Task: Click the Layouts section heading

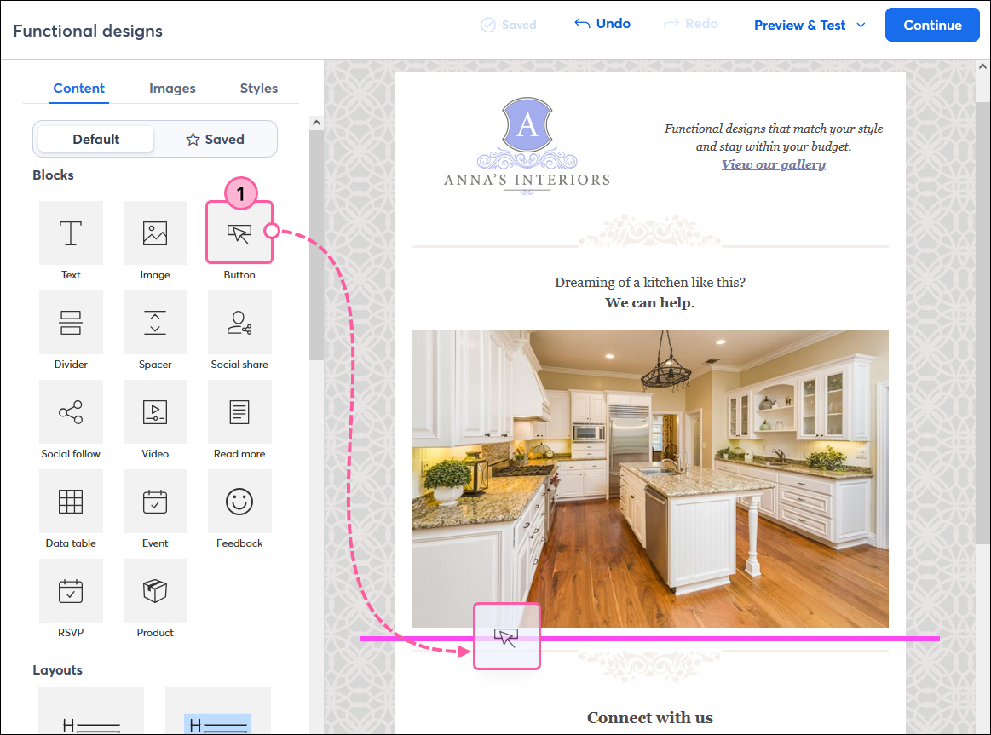Action: coord(57,670)
